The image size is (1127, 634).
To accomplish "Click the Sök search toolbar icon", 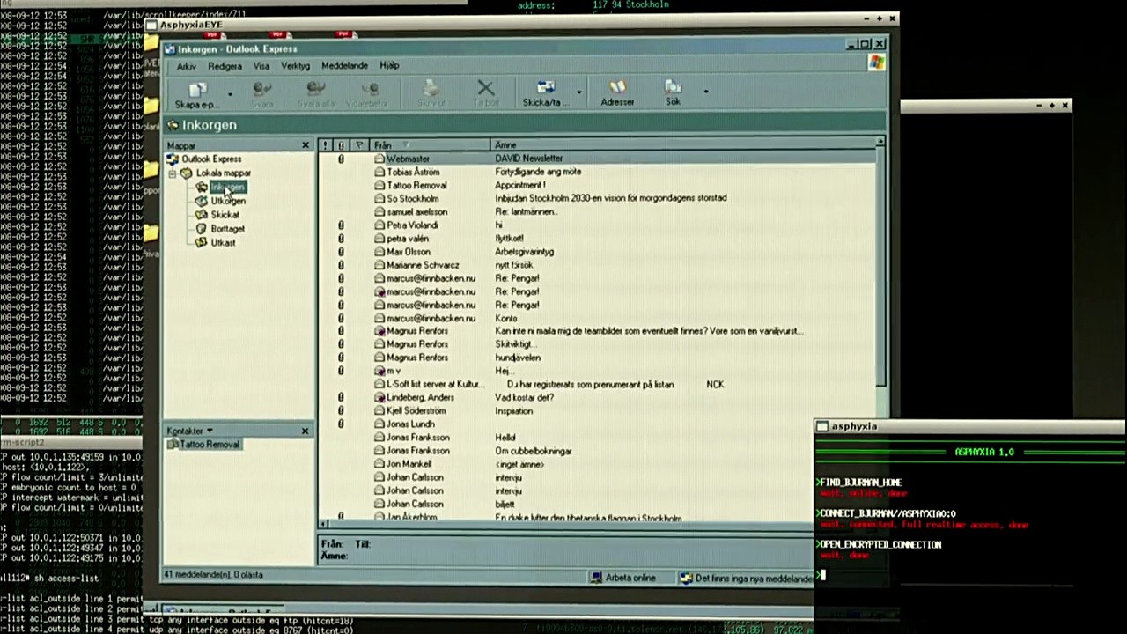I will tap(673, 87).
